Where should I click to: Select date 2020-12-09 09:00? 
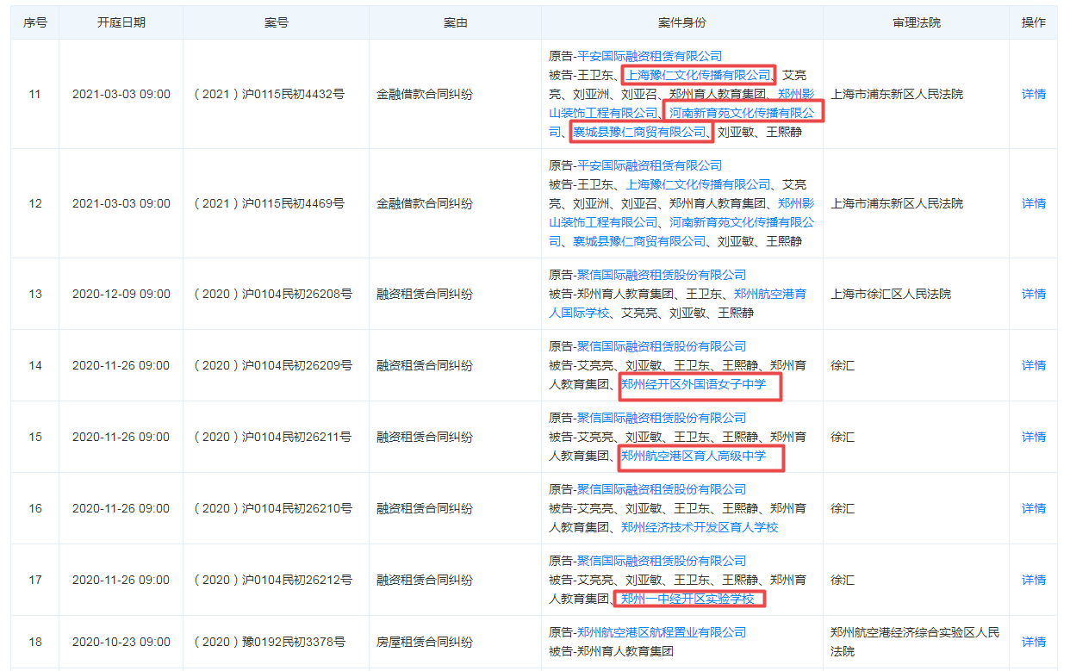coord(121,294)
